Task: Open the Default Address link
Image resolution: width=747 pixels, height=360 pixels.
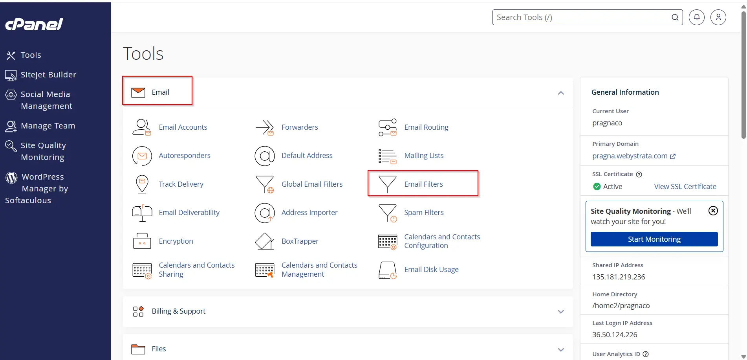Action: 307,156
